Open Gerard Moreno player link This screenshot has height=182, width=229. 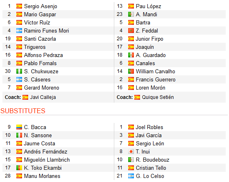tap(42, 88)
